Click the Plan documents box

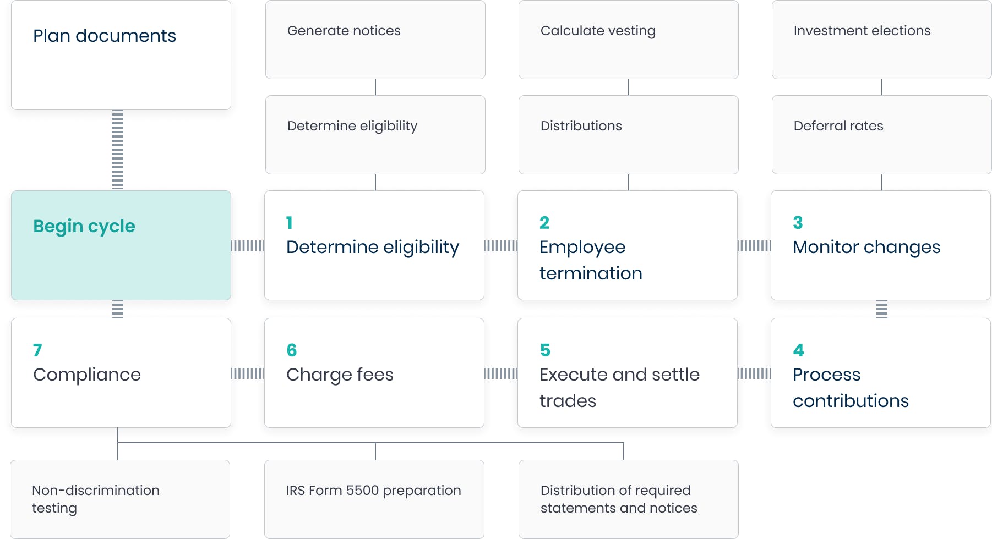[x=121, y=55]
